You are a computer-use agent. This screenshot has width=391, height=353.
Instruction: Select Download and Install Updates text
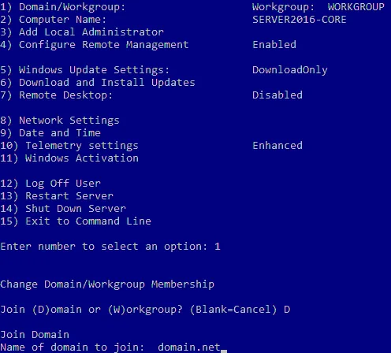[x=107, y=83]
